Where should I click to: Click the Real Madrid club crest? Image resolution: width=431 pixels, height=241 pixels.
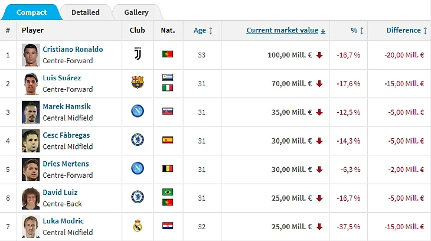138,226
